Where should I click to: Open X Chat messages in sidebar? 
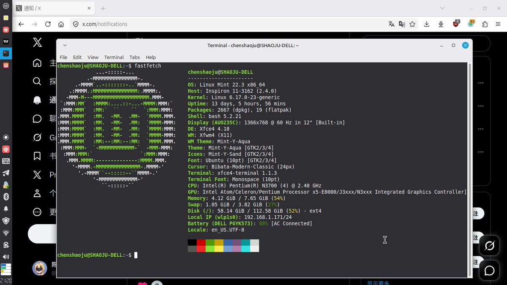[x=37, y=119]
